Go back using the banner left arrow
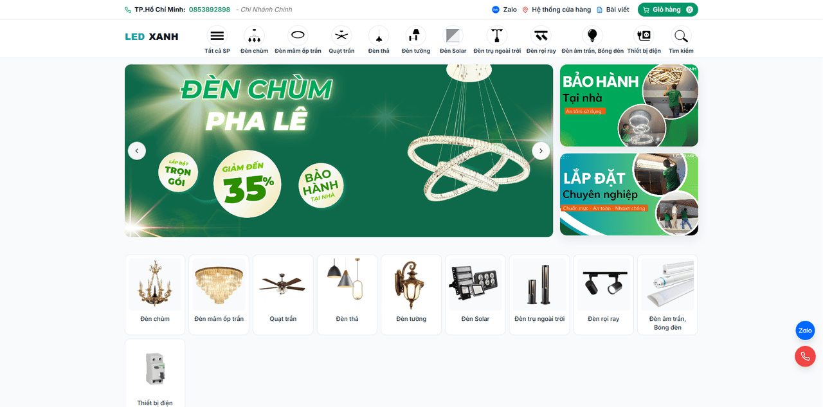 (137, 150)
